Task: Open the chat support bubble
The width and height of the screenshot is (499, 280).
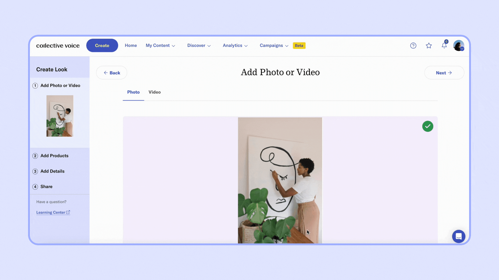Action: coord(459,236)
